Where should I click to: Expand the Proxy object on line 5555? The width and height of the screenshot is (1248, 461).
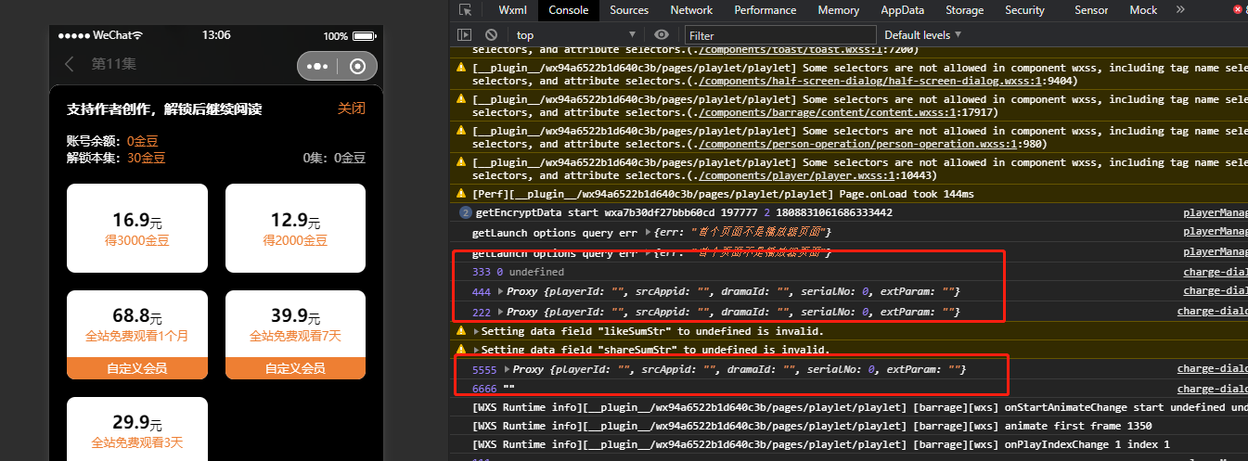tap(508, 370)
